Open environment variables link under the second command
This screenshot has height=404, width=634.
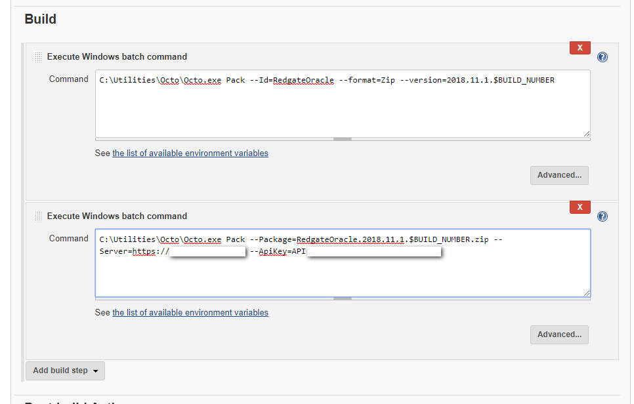tap(190, 313)
